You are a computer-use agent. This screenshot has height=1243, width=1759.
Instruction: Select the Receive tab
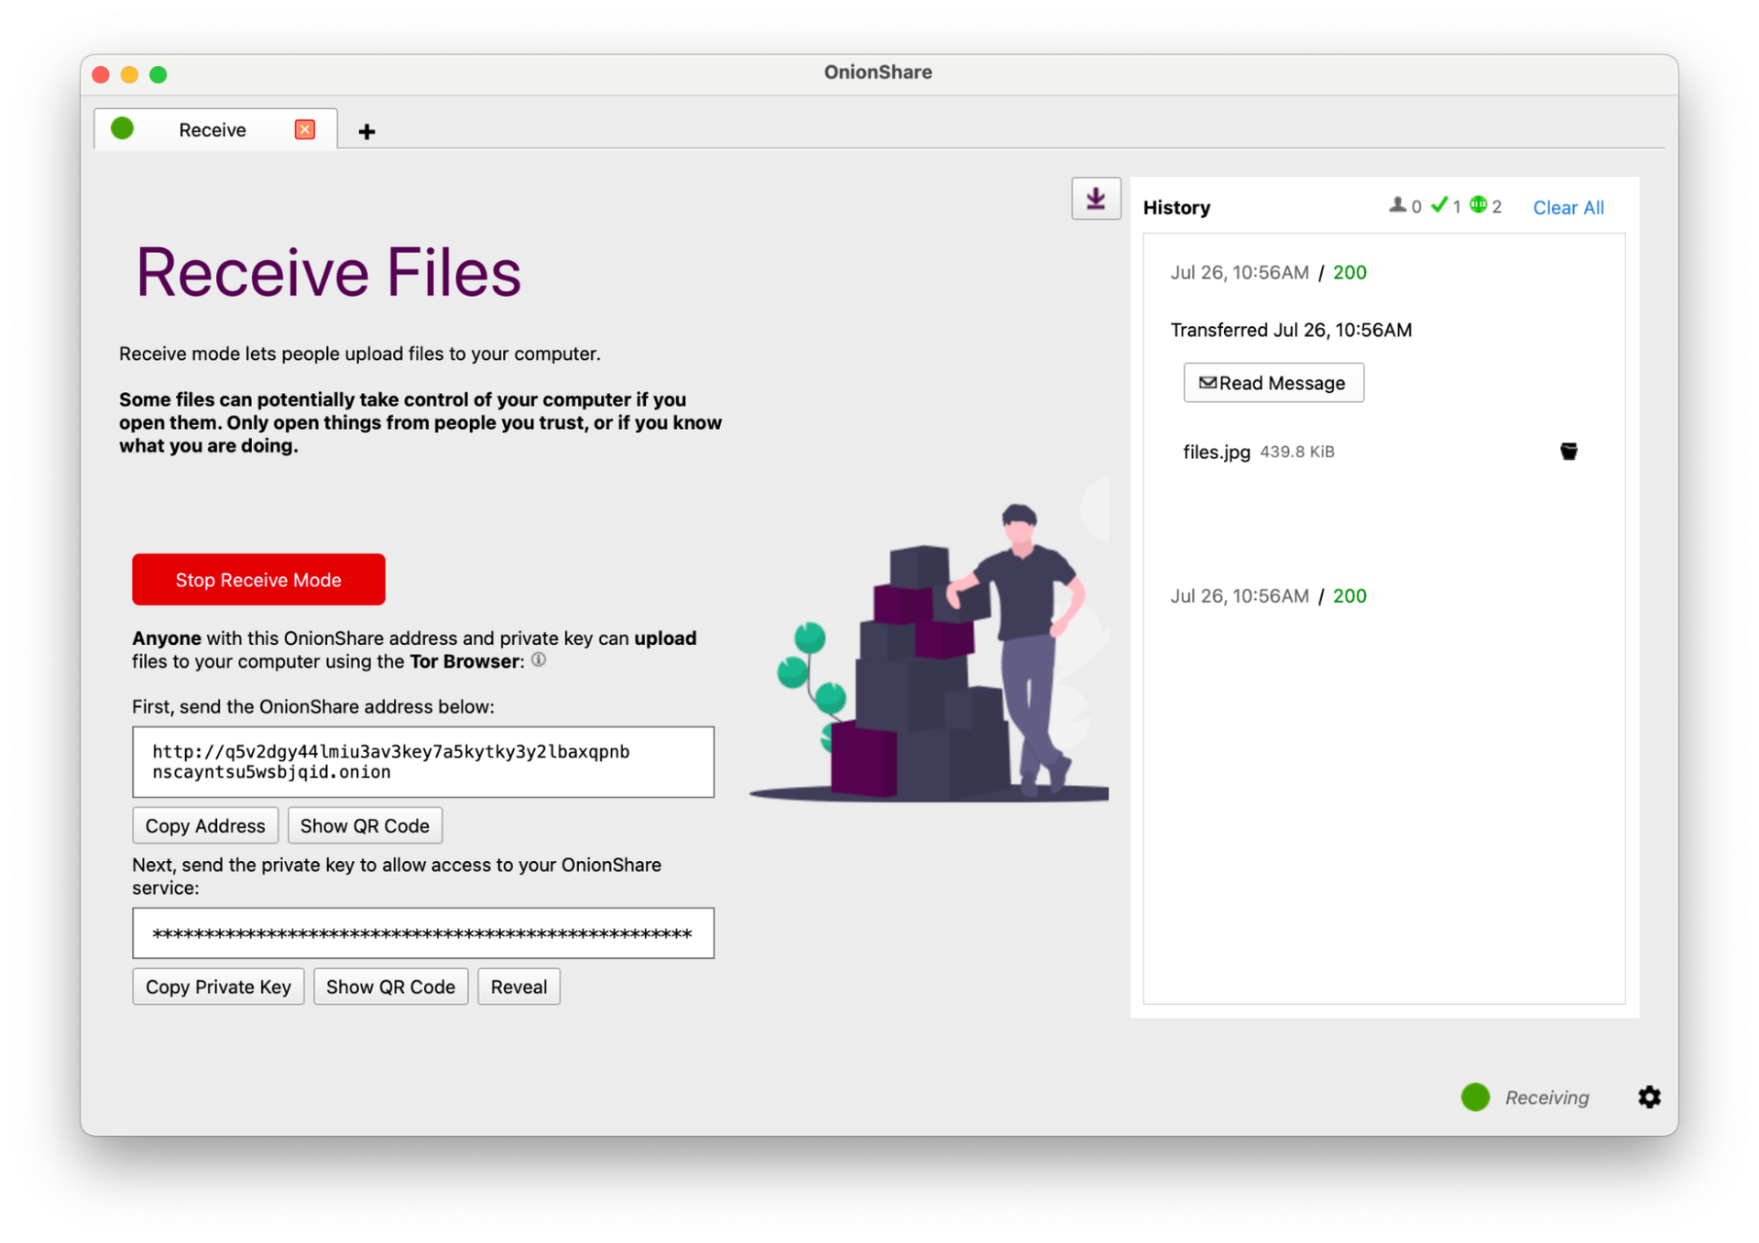click(215, 129)
